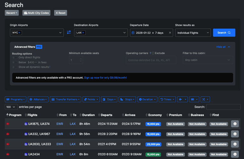Open the airplane icon filter dropdown

point(182,99)
